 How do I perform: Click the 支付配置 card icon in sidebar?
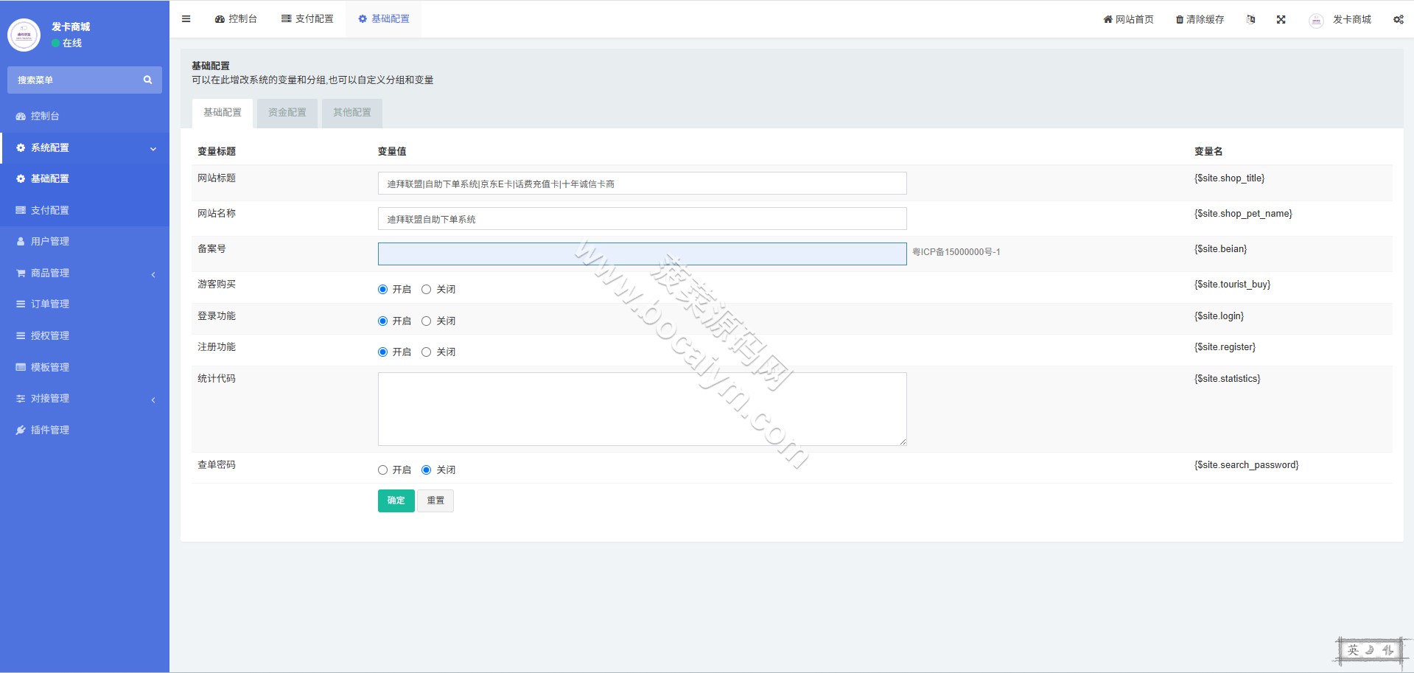[21, 210]
